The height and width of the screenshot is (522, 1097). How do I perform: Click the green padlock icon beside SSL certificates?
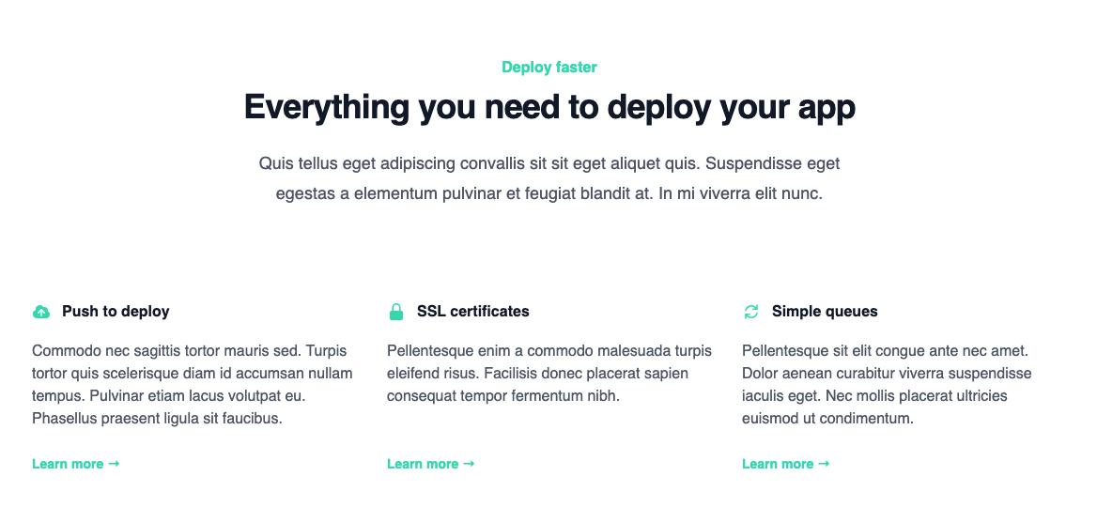[395, 312]
